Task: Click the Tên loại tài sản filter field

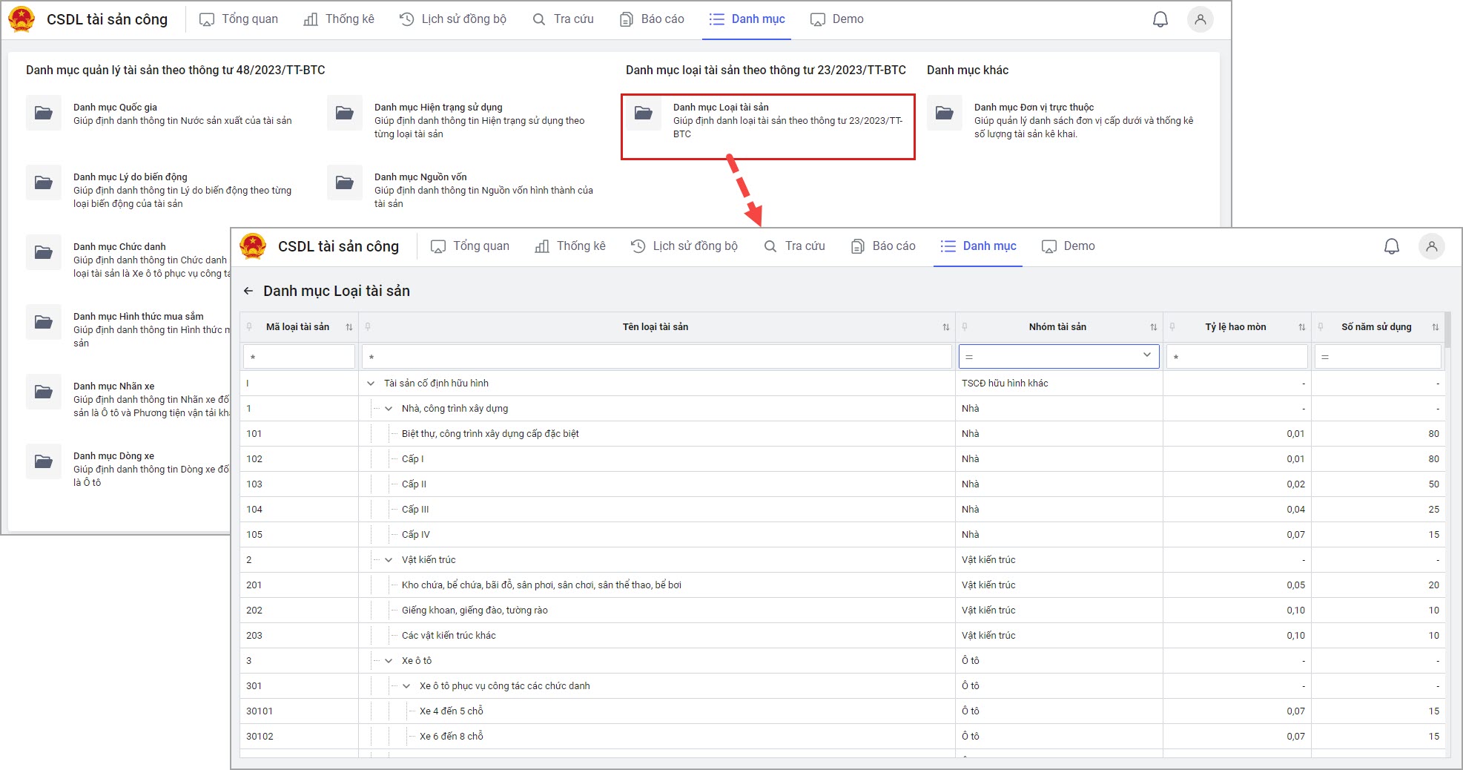Action: pos(656,357)
